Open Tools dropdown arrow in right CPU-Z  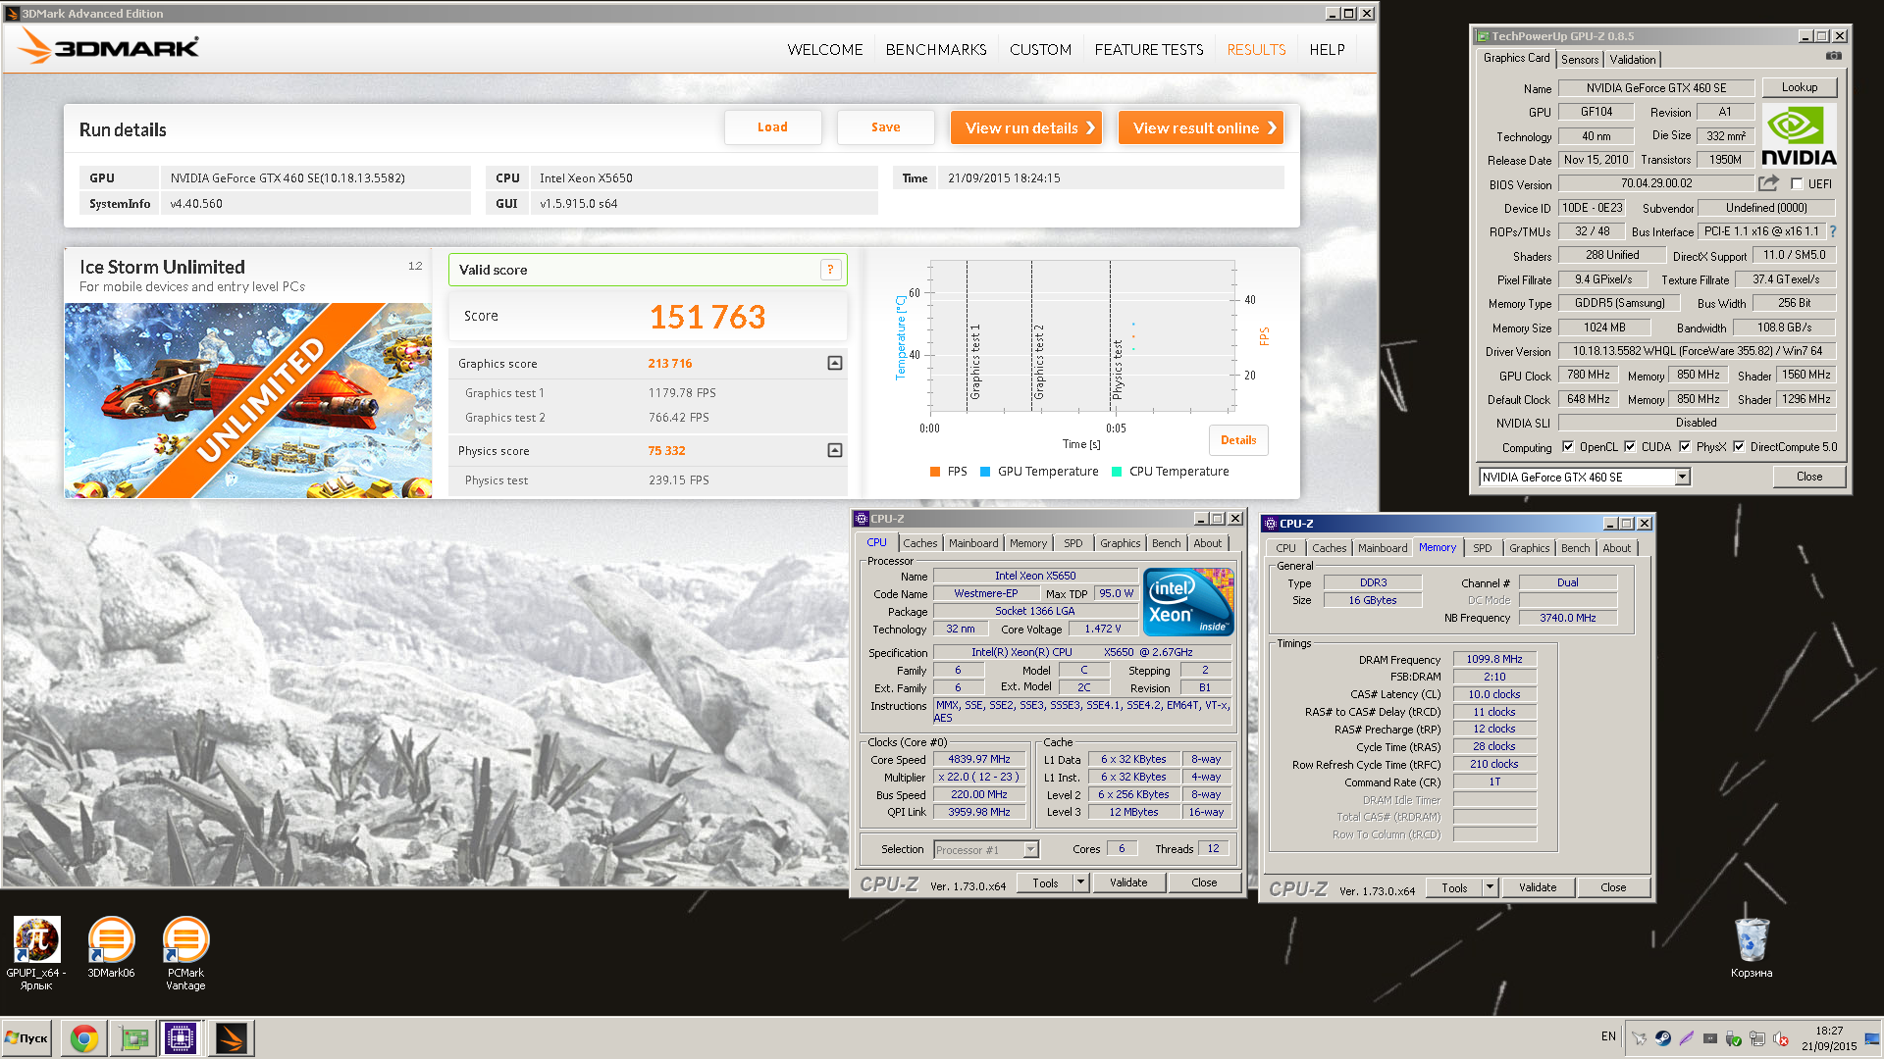point(1490,887)
